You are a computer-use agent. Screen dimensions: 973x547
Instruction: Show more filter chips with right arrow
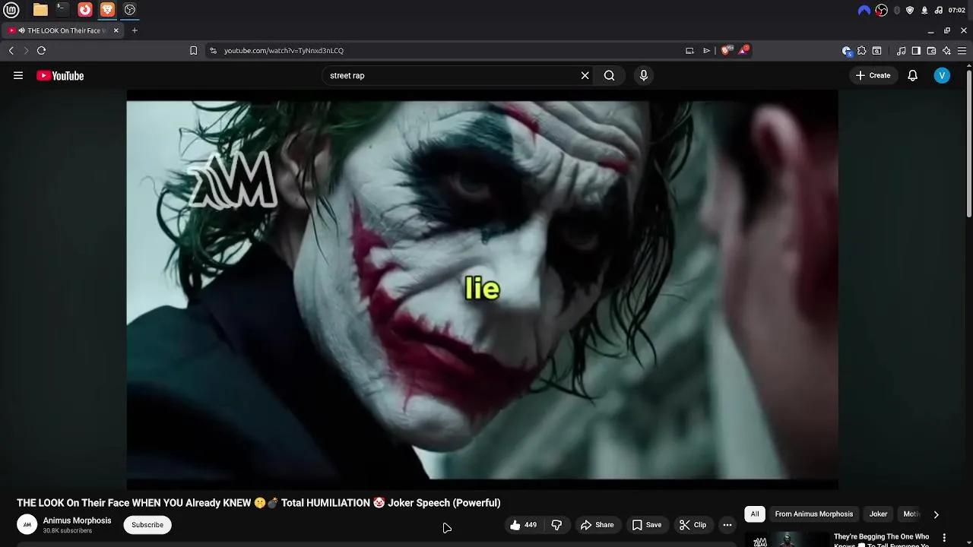[936, 514]
